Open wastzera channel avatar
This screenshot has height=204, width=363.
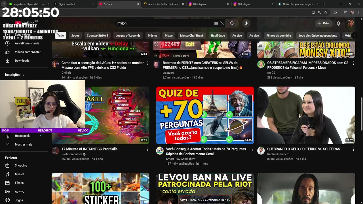click(156, 64)
